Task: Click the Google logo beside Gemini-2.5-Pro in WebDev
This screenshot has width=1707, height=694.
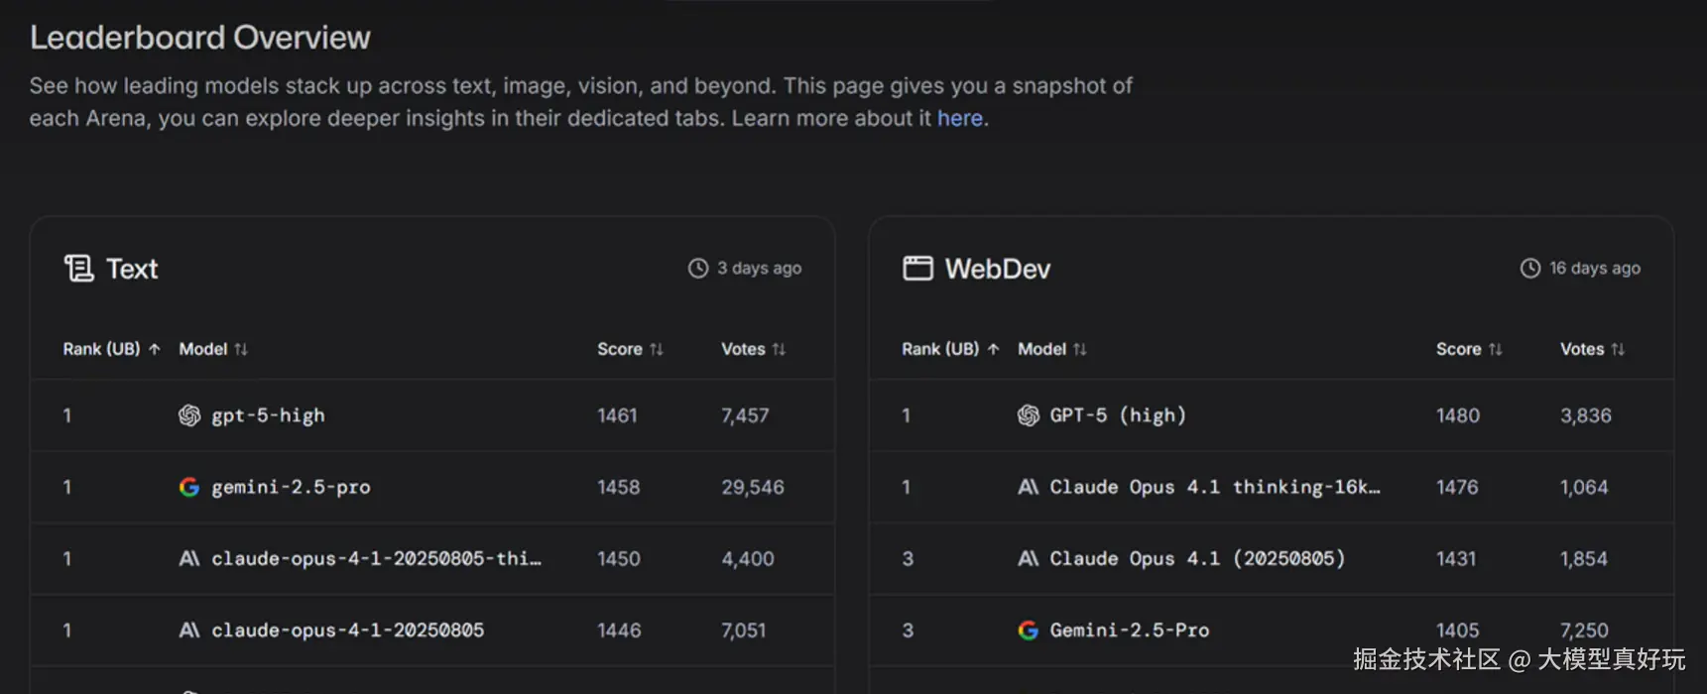Action: 1029,631
